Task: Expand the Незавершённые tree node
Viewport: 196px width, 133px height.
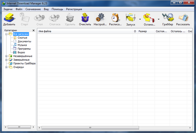Action: point(6,56)
